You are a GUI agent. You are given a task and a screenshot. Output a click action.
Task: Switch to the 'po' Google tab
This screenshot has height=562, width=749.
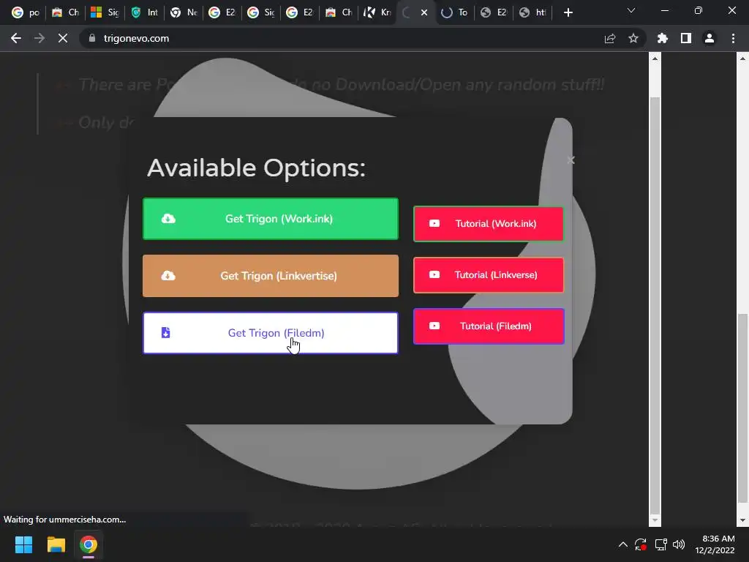(x=26, y=12)
